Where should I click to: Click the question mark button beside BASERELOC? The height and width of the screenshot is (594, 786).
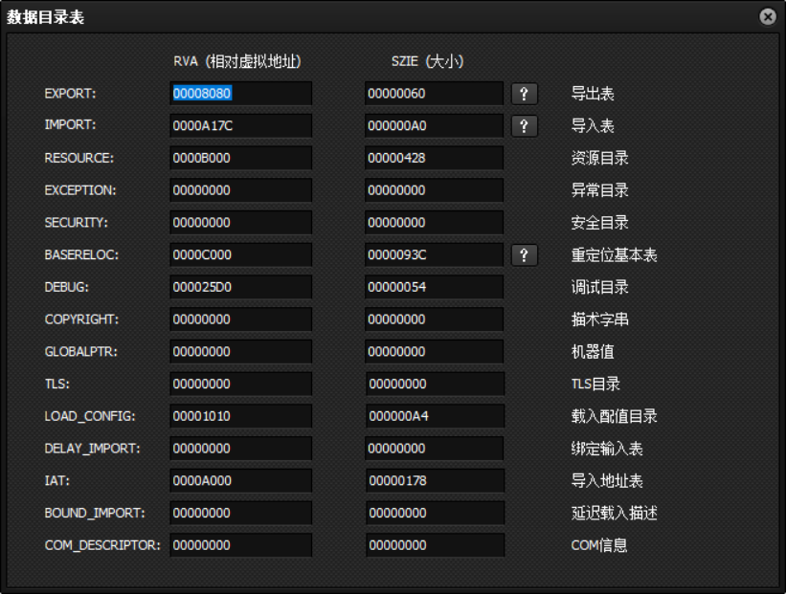525,255
